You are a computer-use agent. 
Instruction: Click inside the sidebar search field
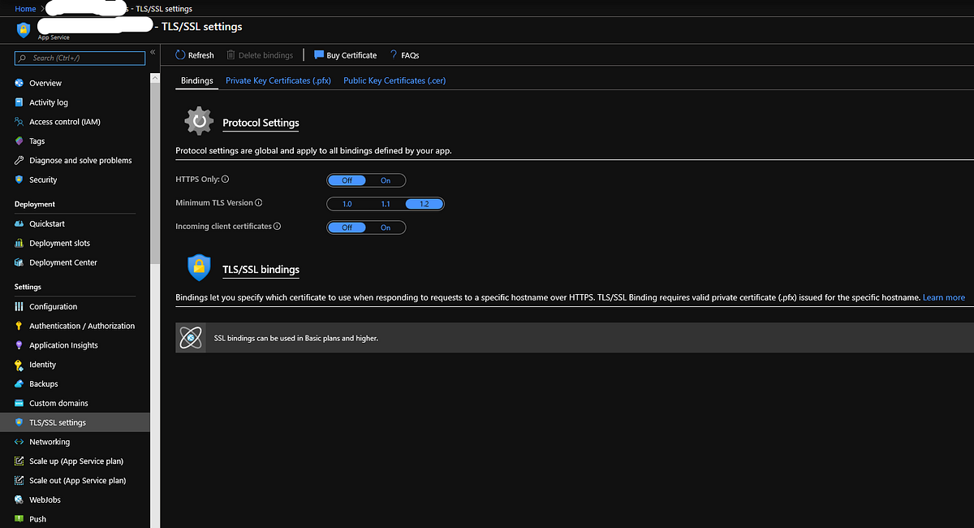(x=79, y=58)
